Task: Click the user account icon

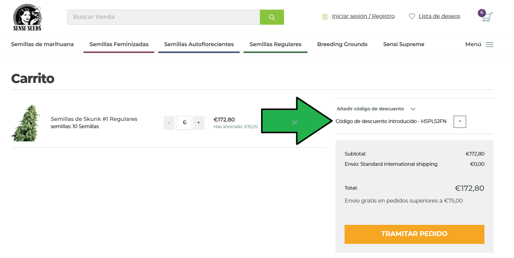Action: click(325, 17)
